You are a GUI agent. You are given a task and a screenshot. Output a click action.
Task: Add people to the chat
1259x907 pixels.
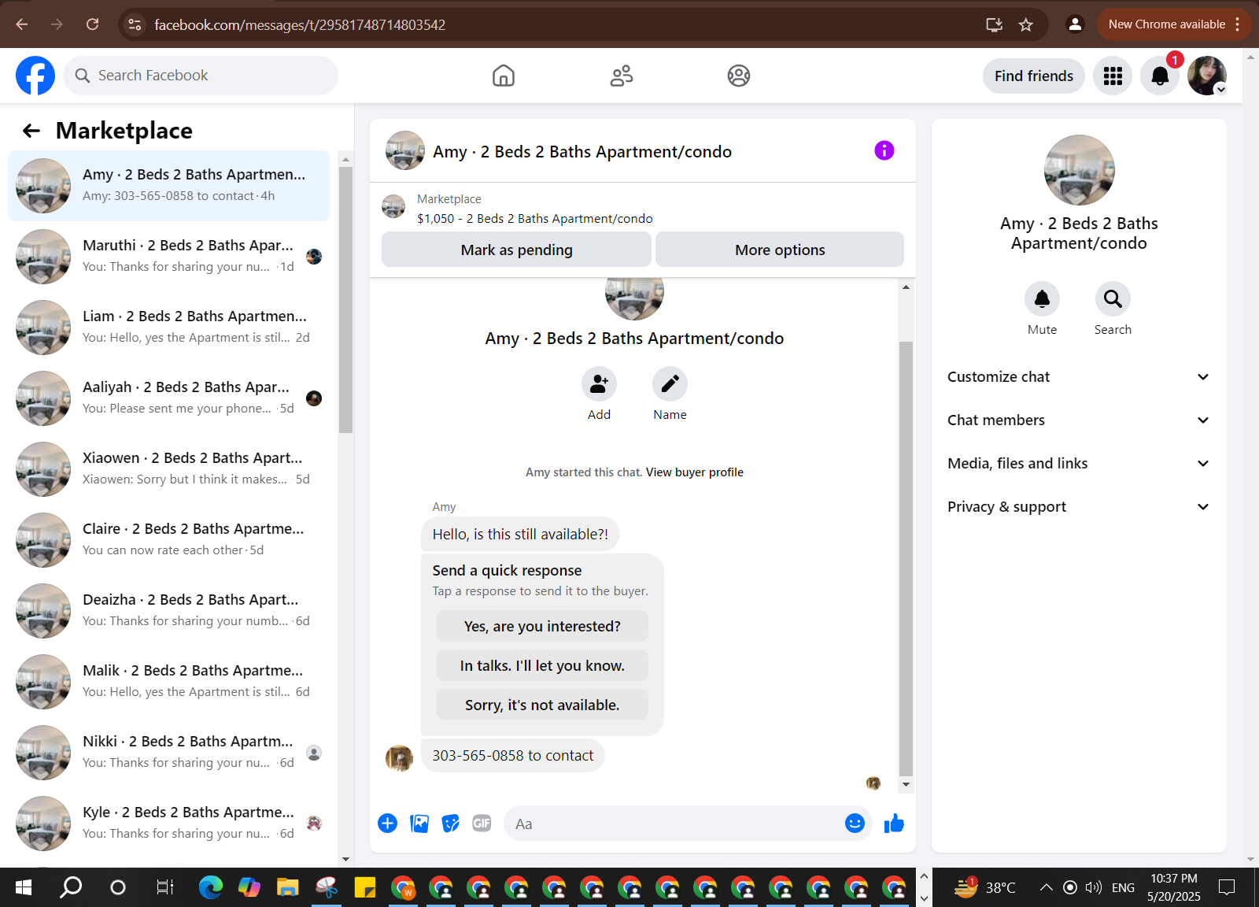click(x=599, y=384)
